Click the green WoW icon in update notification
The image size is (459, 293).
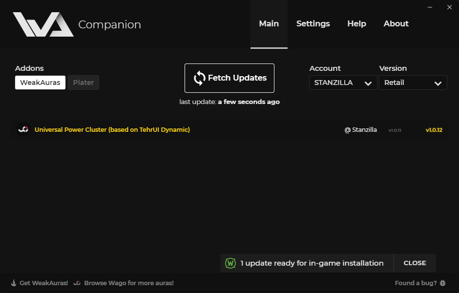[x=230, y=263]
